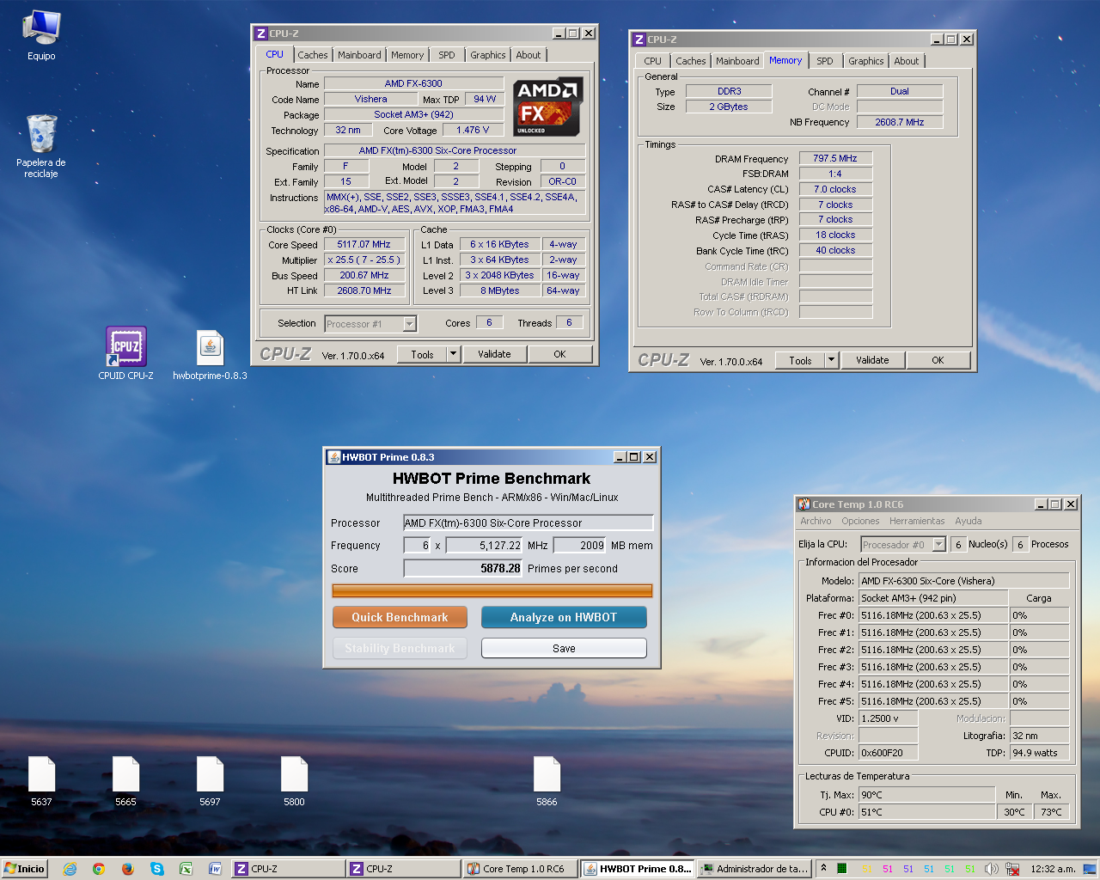Click the frequency field showing 5,127.22
The height and width of the screenshot is (880, 1100).
[x=484, y=545]
